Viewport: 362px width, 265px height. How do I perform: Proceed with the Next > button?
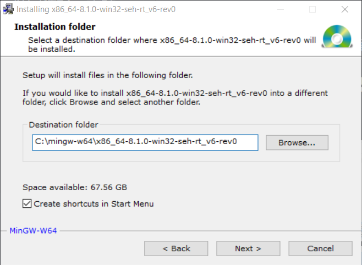pyautogui.click(x=248, y=249)
